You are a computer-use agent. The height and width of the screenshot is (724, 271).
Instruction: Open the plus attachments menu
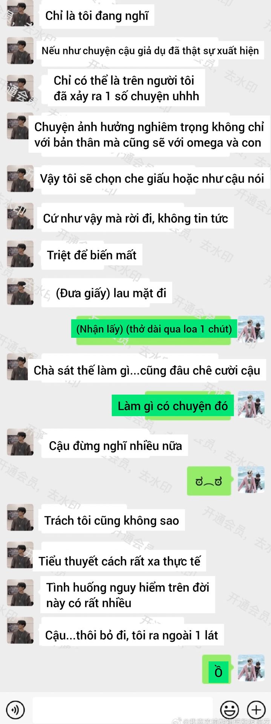click(x=256, y=709)
